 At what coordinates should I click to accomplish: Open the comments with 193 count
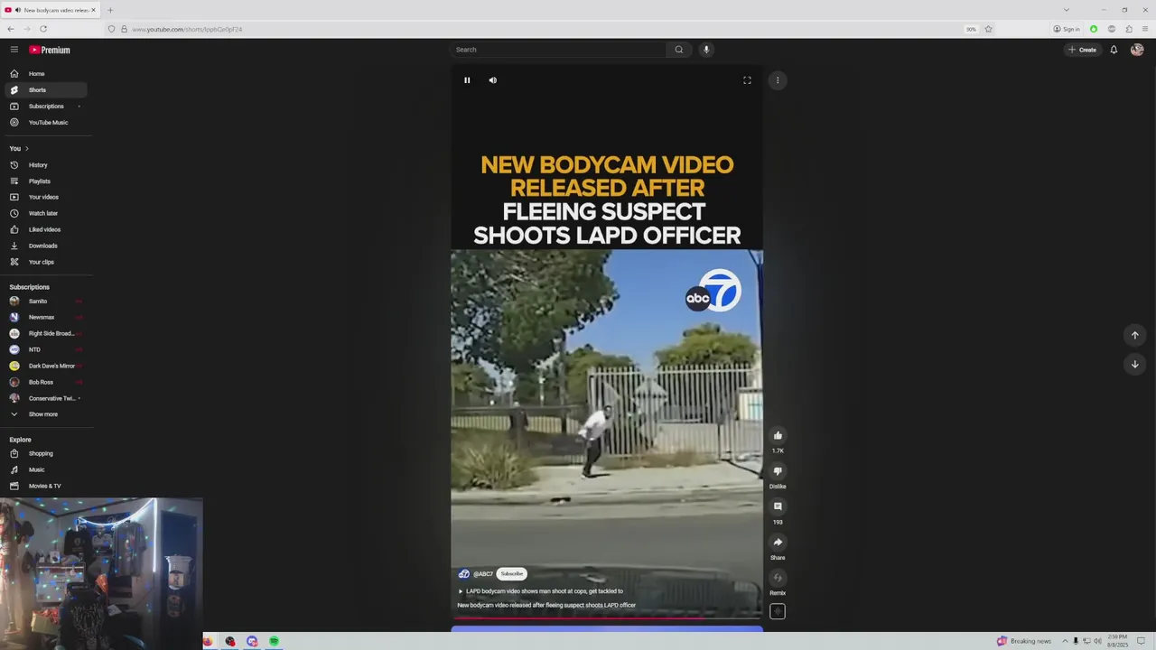point(778,506)
